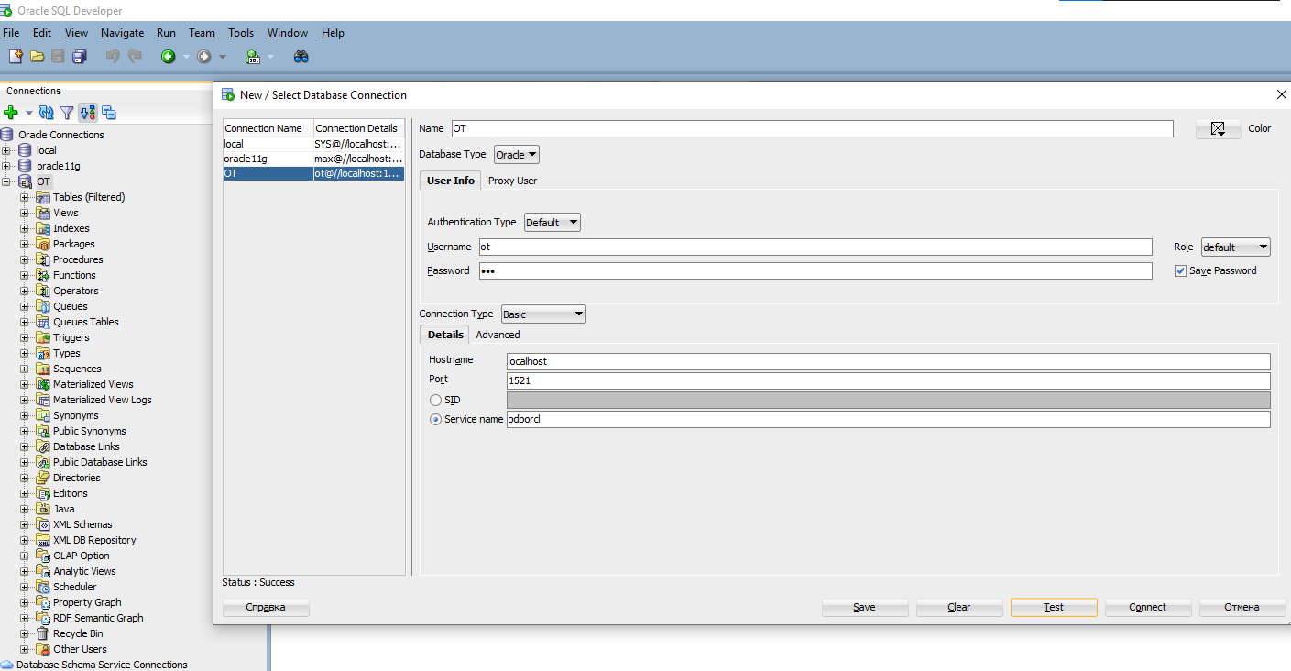Click the funnel Filter icon in Connections
The image size is (1291, 671).
tap(67, 113)
